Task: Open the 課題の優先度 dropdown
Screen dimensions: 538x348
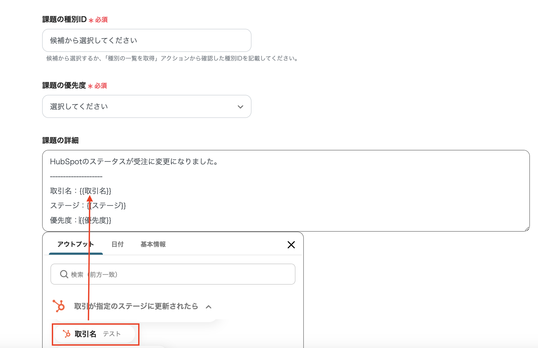Action: [147, 106]
